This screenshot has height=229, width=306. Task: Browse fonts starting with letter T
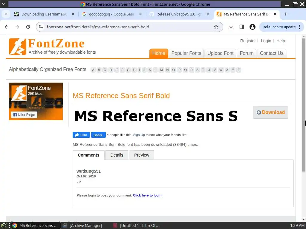pyautogui.click(x=203, y=70)
